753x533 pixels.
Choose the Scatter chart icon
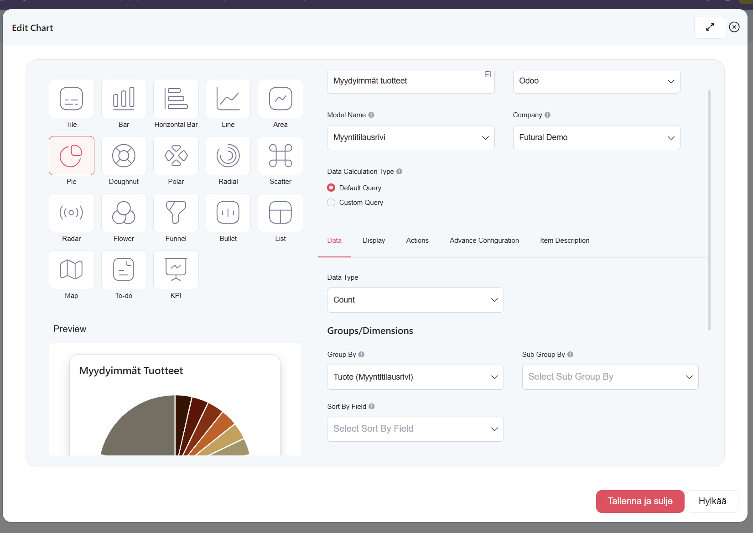tap(280, 156)
